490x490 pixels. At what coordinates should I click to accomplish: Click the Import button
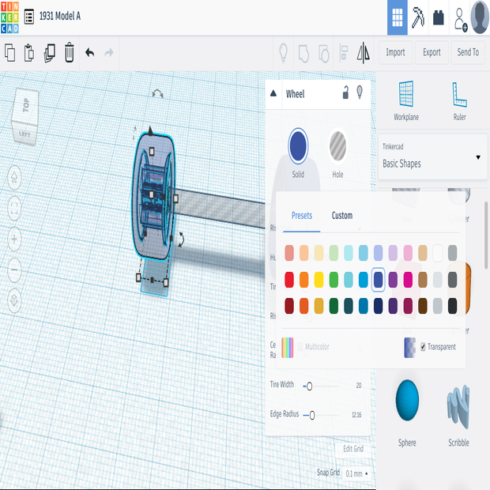[395, 53]
